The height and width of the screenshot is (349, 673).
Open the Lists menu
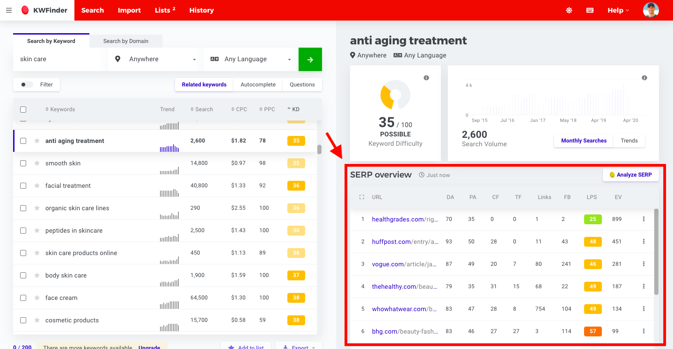click(165, 10)
